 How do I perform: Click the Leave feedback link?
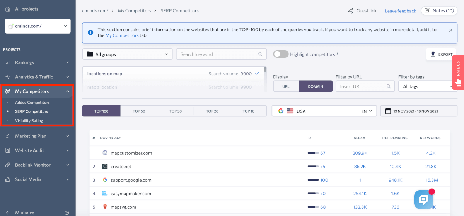click(400, 11)
